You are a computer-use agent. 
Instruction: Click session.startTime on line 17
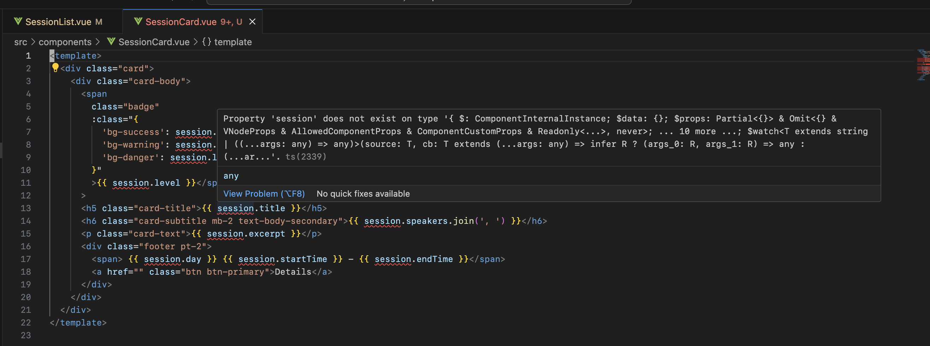click(283, 259)
